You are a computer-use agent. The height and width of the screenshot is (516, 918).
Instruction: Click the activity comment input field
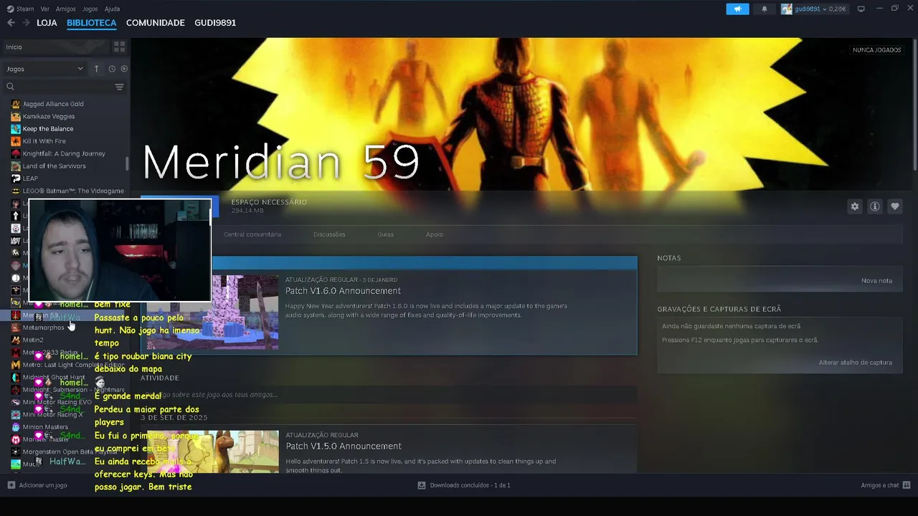click(x=389, y=394)
